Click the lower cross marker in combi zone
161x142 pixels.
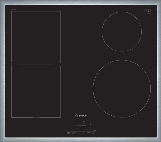click(36, 91)
